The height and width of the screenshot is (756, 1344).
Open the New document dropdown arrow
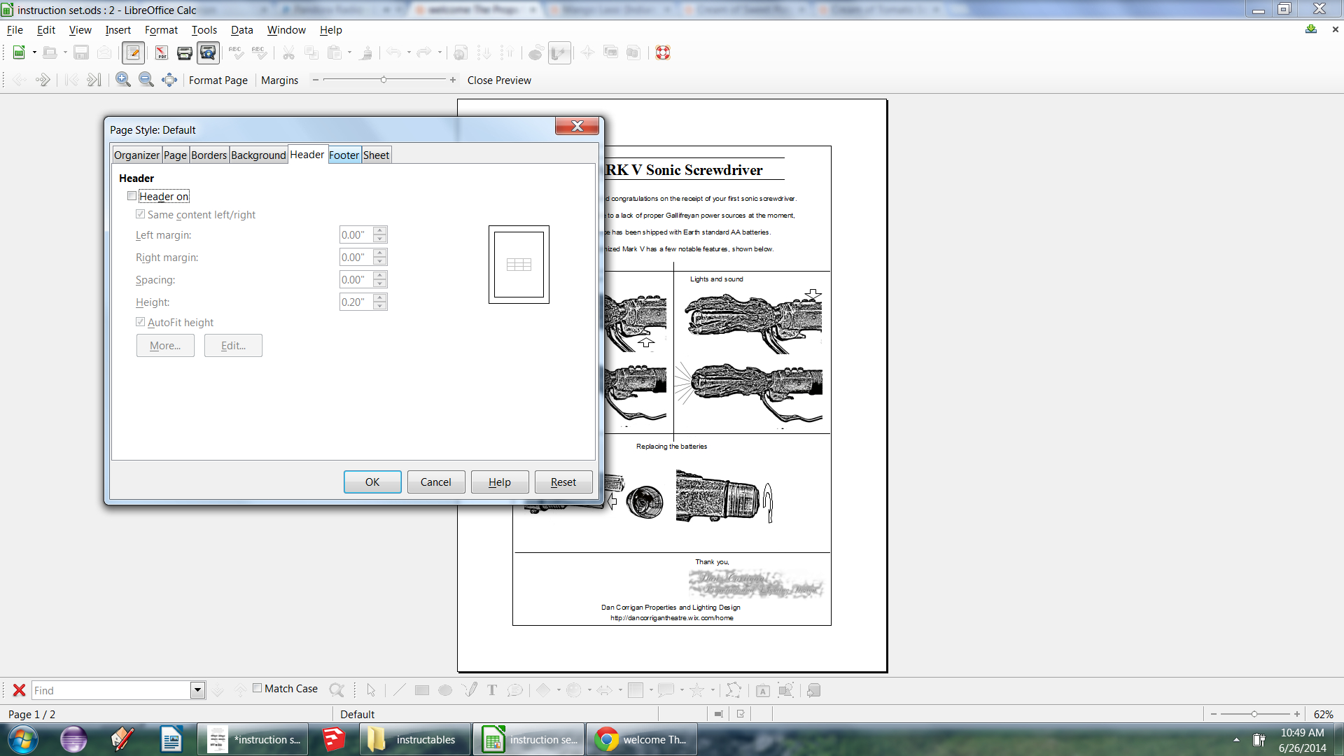click(x=34, y=52)
